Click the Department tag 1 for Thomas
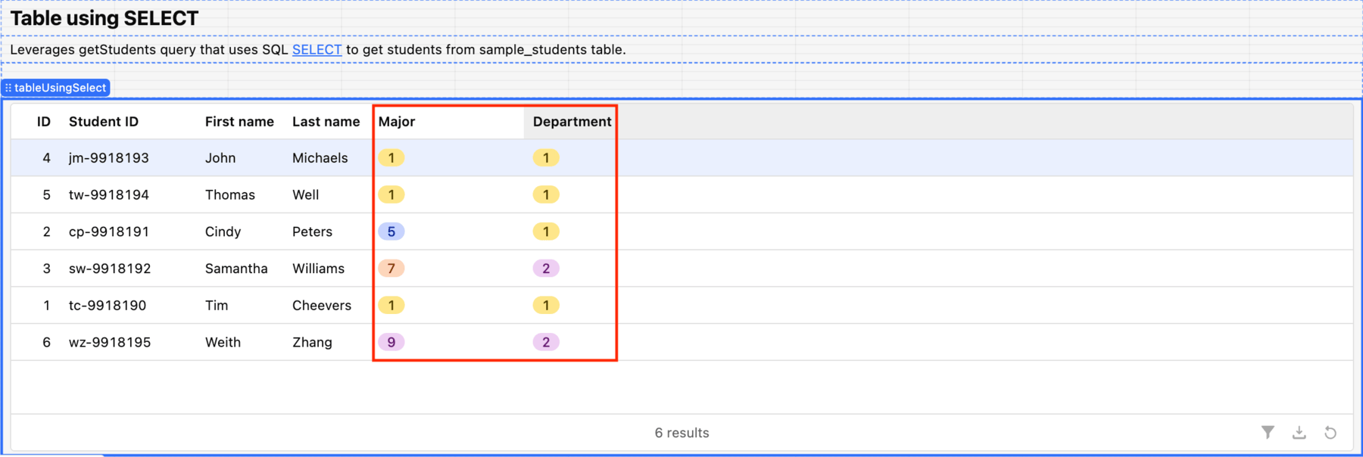Screen dimensions: 1363x457 point(546,195)
